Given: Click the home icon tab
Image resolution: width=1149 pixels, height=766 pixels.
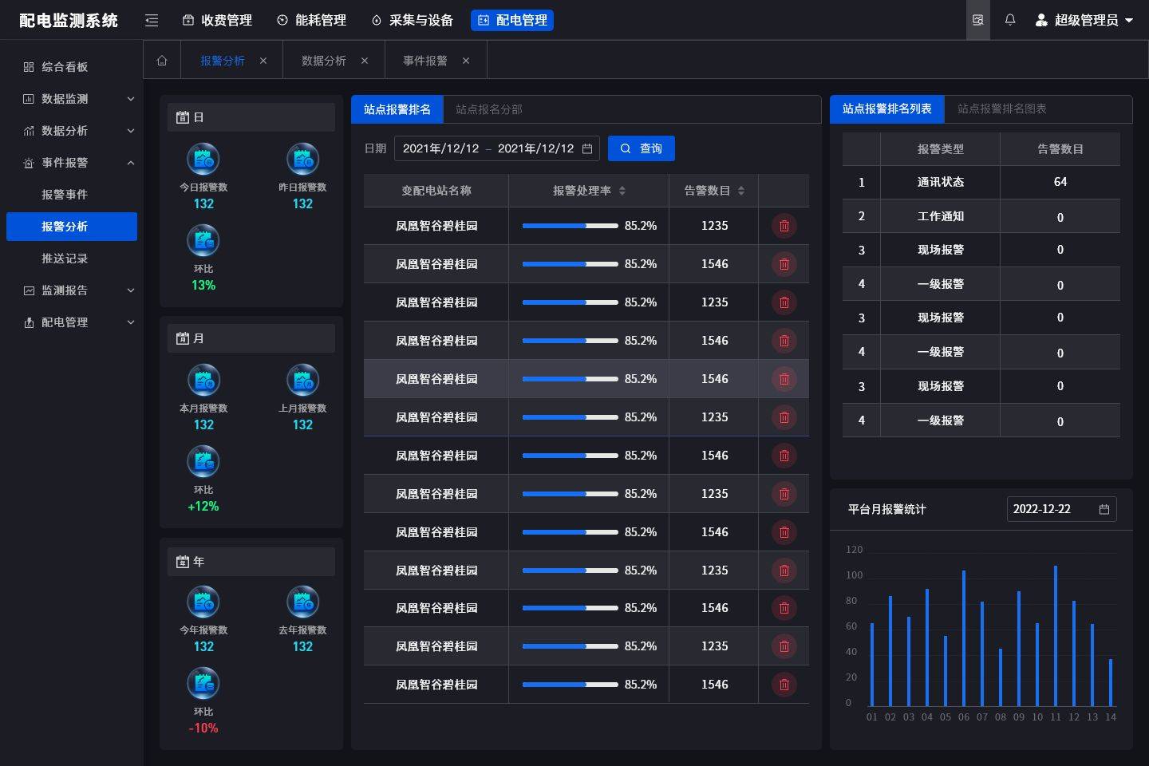Looking at the screenshot, I should 162,61.
